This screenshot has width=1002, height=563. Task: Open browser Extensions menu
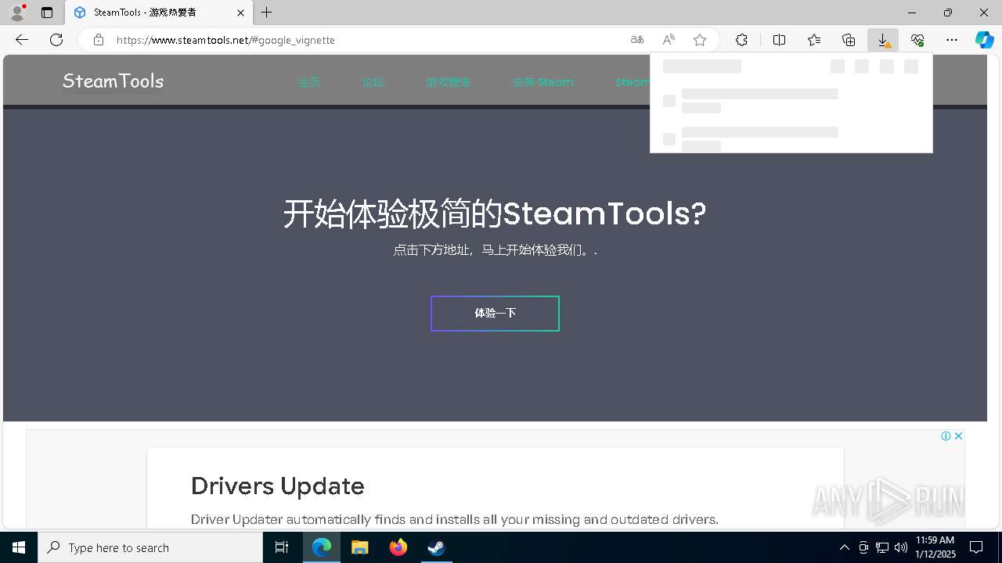(x=741, y=40)
